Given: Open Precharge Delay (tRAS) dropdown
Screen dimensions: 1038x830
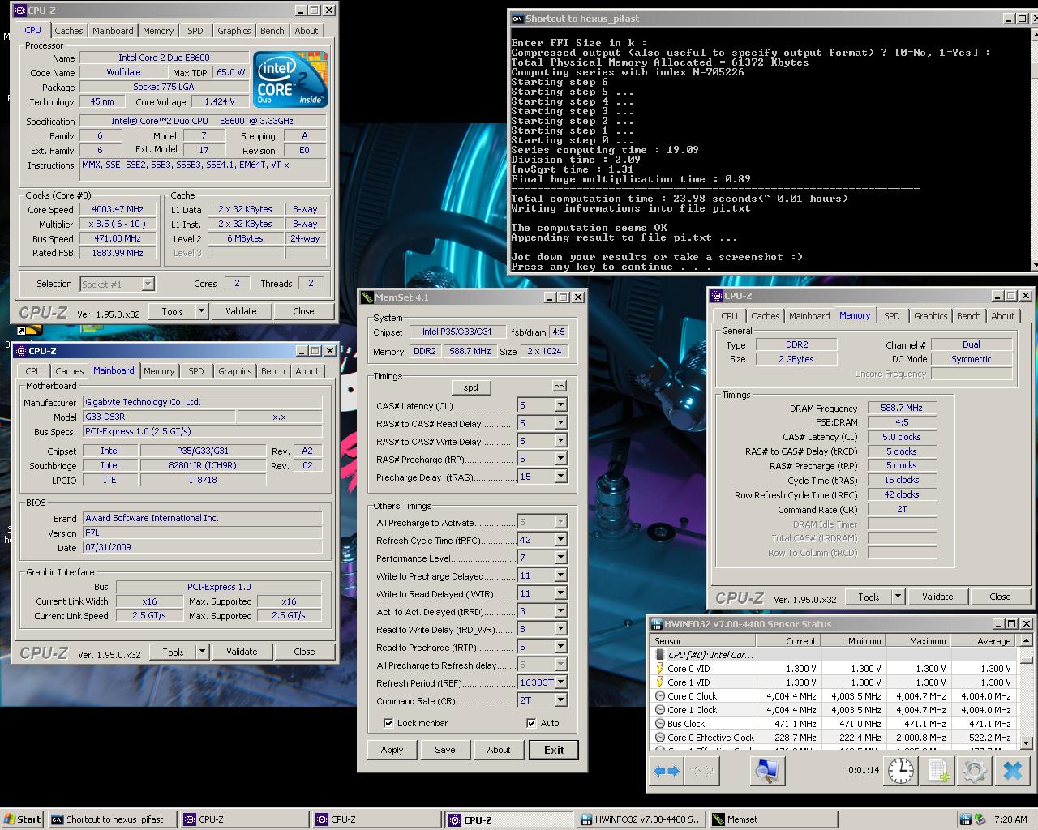Looking at the screenshot, I should [560, 477].
